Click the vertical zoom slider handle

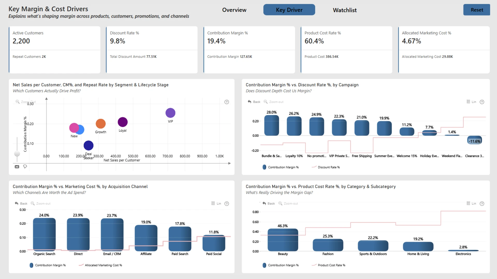17,154
